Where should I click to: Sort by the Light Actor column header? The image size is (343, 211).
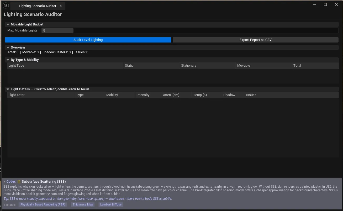point(41,95)
